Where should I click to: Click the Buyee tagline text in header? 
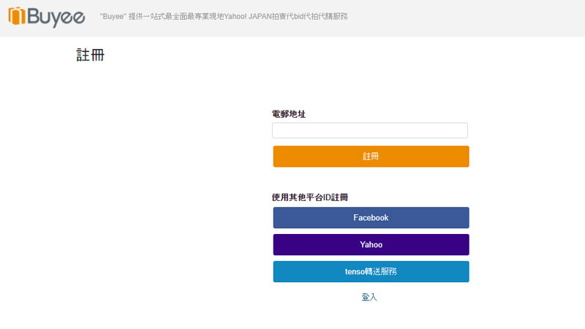(224, 16)
